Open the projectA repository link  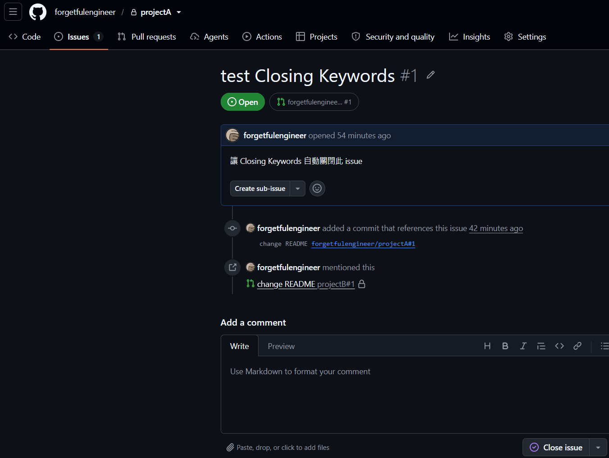point(156,12)
